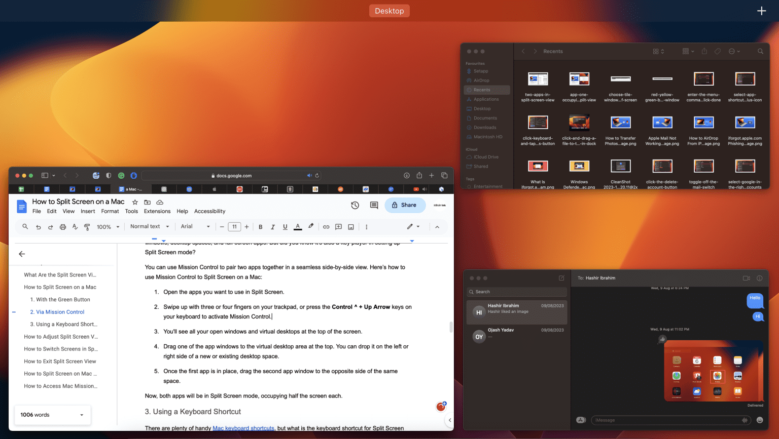Image resolution: width=779 pixels, height=439 pixels.
Task: Insert an image into the document
Action: coord(351,226)
